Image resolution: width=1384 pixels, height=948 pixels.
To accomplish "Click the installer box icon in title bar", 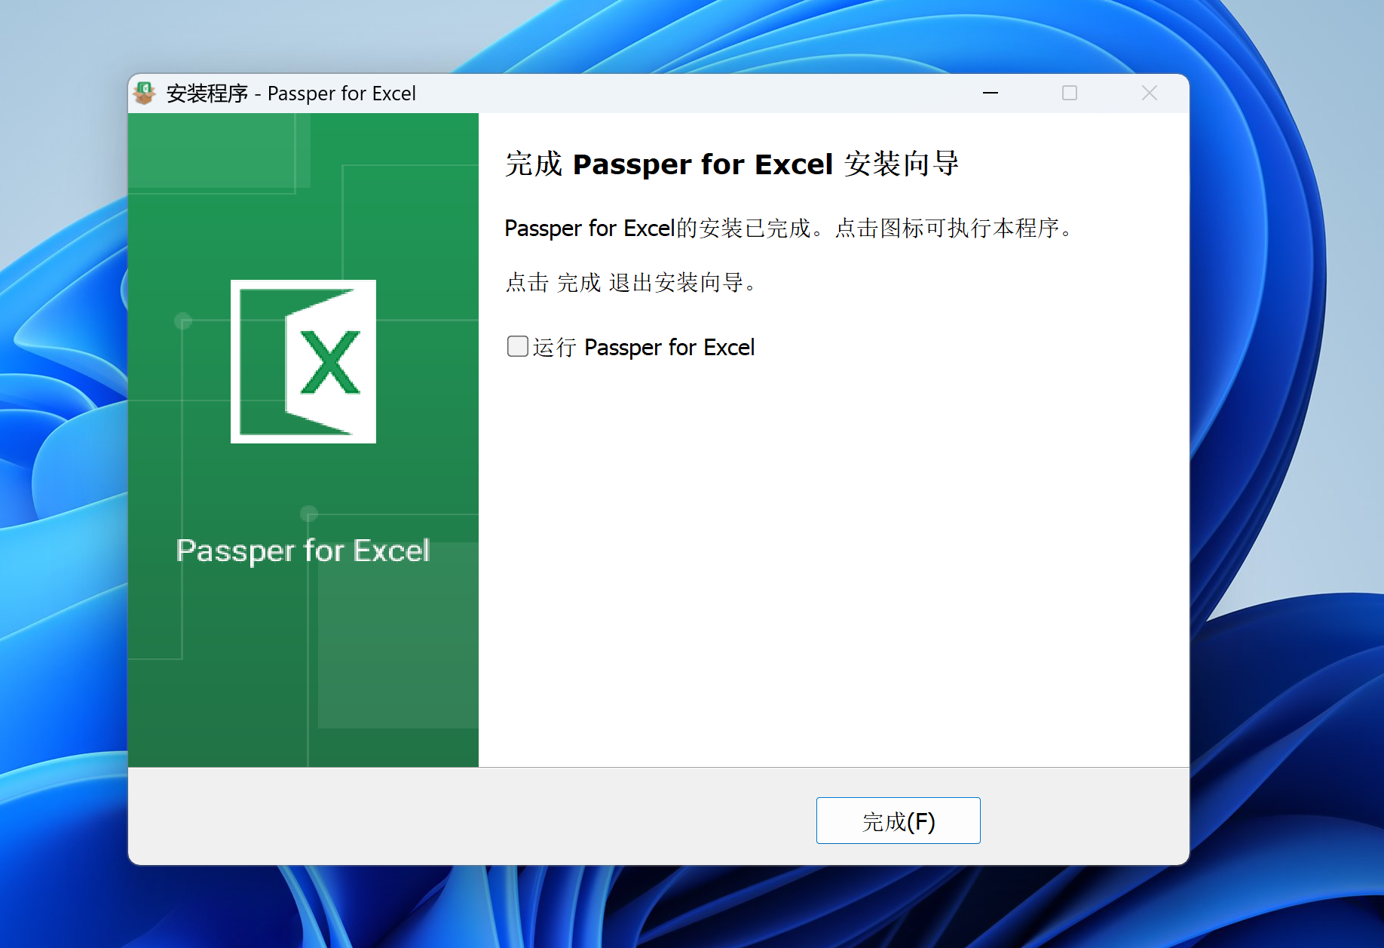I will coord(144,93).
